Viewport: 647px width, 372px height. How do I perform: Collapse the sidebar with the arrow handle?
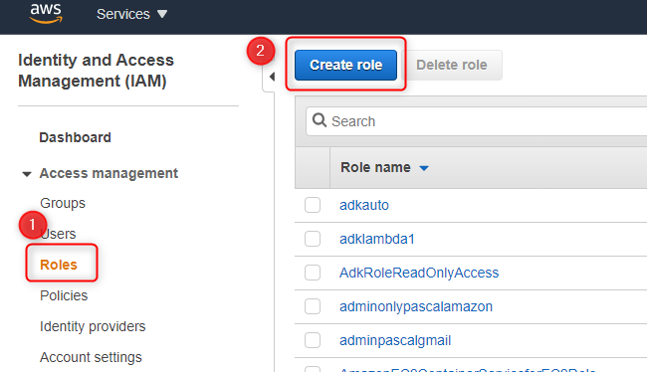coord(272,77)
